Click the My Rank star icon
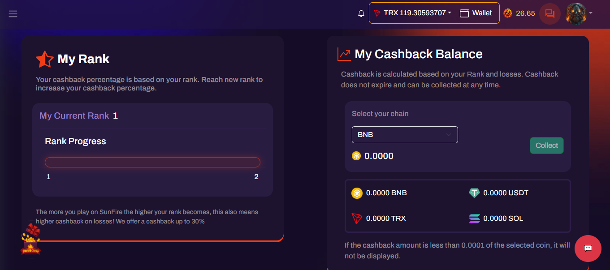 [44, 59]
